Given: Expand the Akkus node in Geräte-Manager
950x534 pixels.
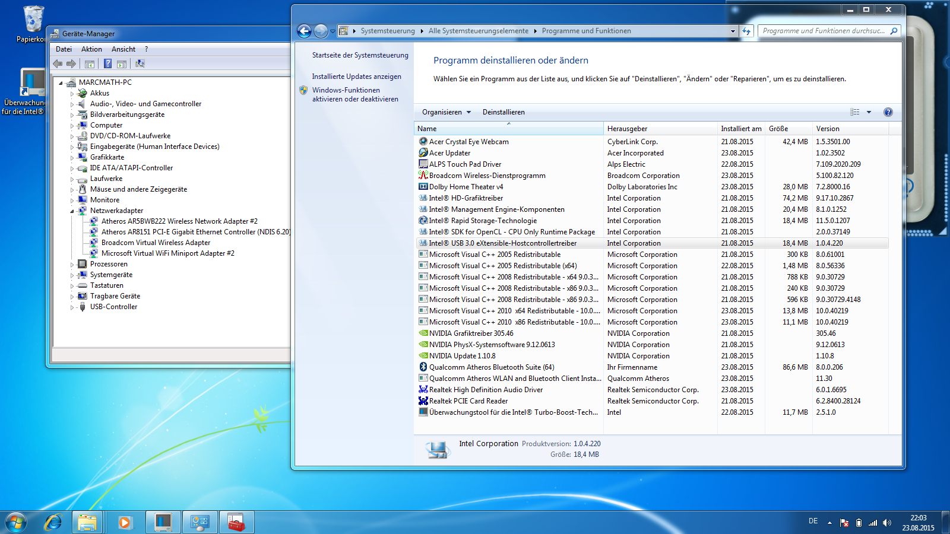Looking at the screenshot, I should coord(72,94).
